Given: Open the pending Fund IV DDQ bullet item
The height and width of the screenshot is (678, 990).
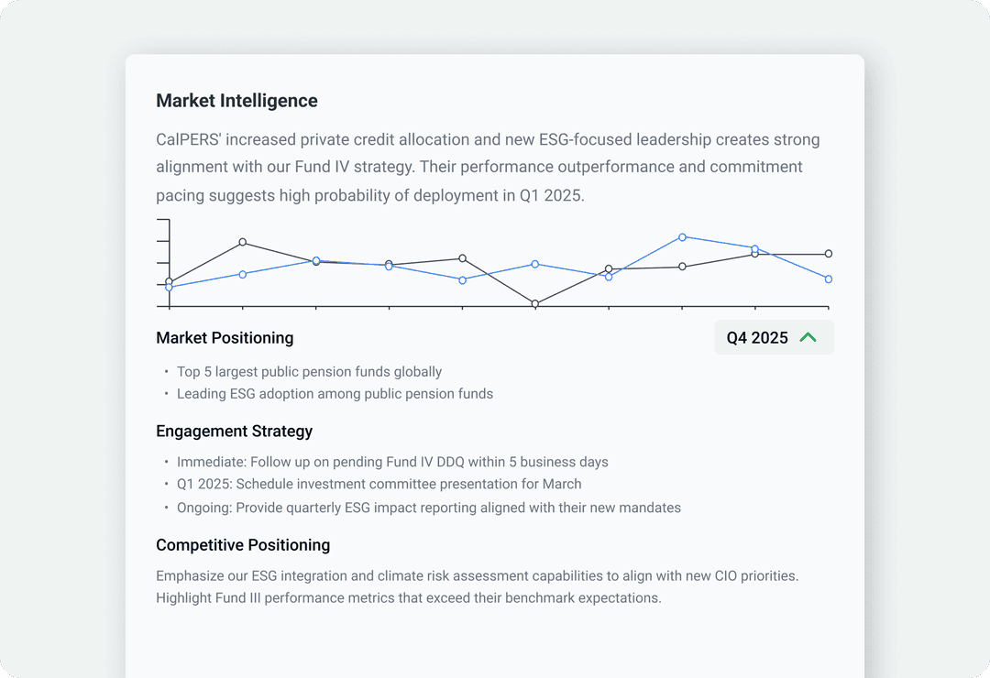Looking at the screenshot, I should click(x=396, y=462).
